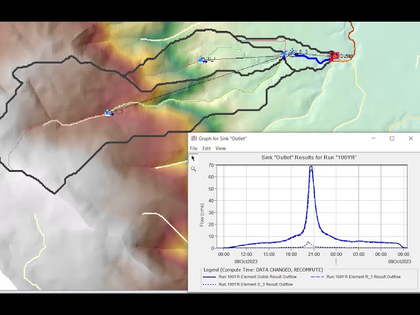The width and height of the screenshot is (420, 315).
Task: Open Edit menu in graph window
Action: pyautogui.click(x=206, y=148)
